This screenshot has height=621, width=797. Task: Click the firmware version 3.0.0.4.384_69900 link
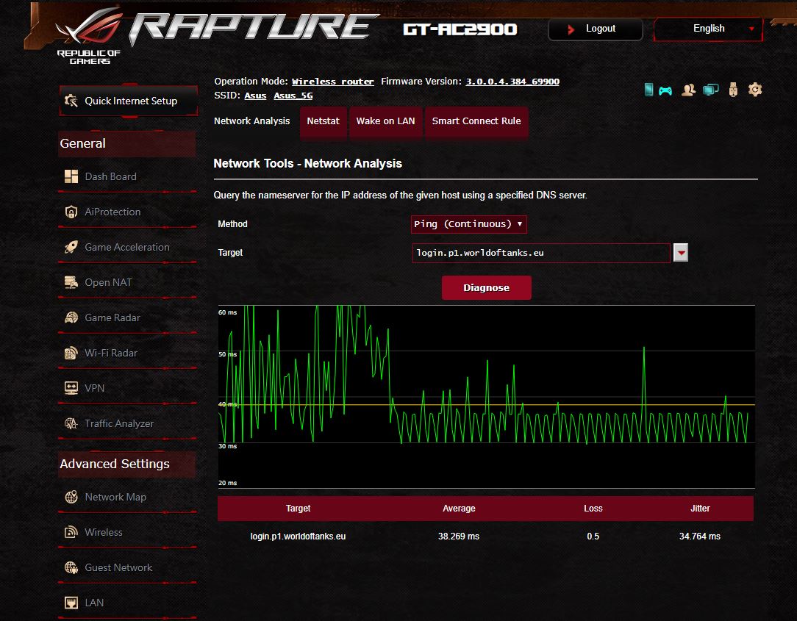coord(512,82)
